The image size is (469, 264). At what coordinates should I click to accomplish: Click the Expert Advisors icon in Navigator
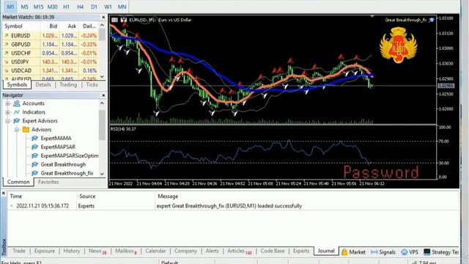click(x=17, y=120)
